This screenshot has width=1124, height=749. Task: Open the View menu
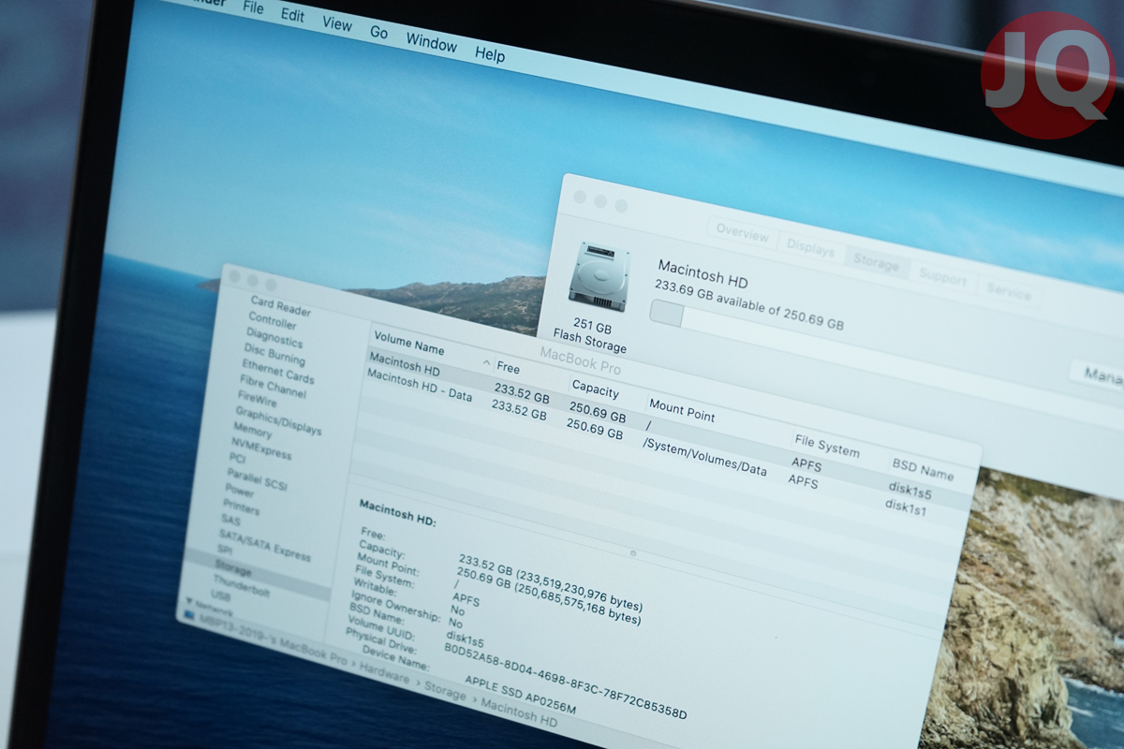click(x=336, y=24)
